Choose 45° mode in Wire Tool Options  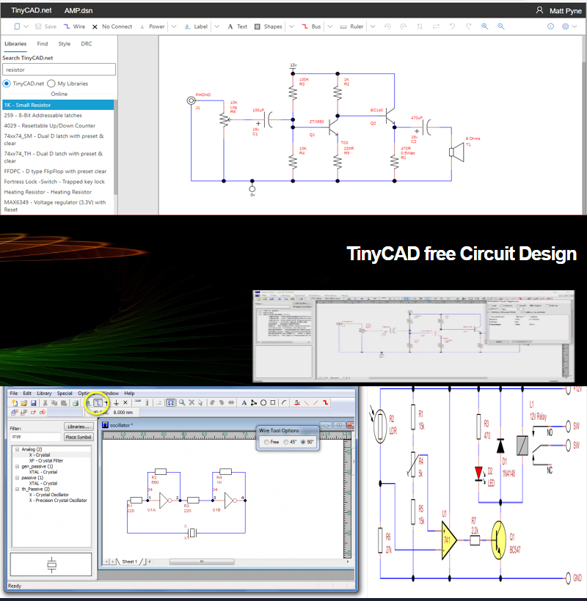pyautogui.click(x=285, y=442)
